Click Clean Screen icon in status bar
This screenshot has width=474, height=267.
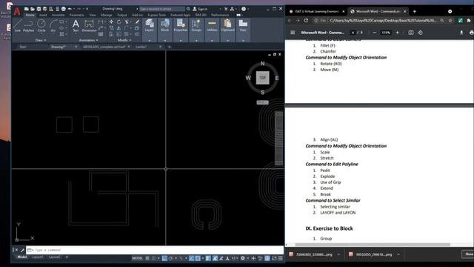[x=274, y=258]
